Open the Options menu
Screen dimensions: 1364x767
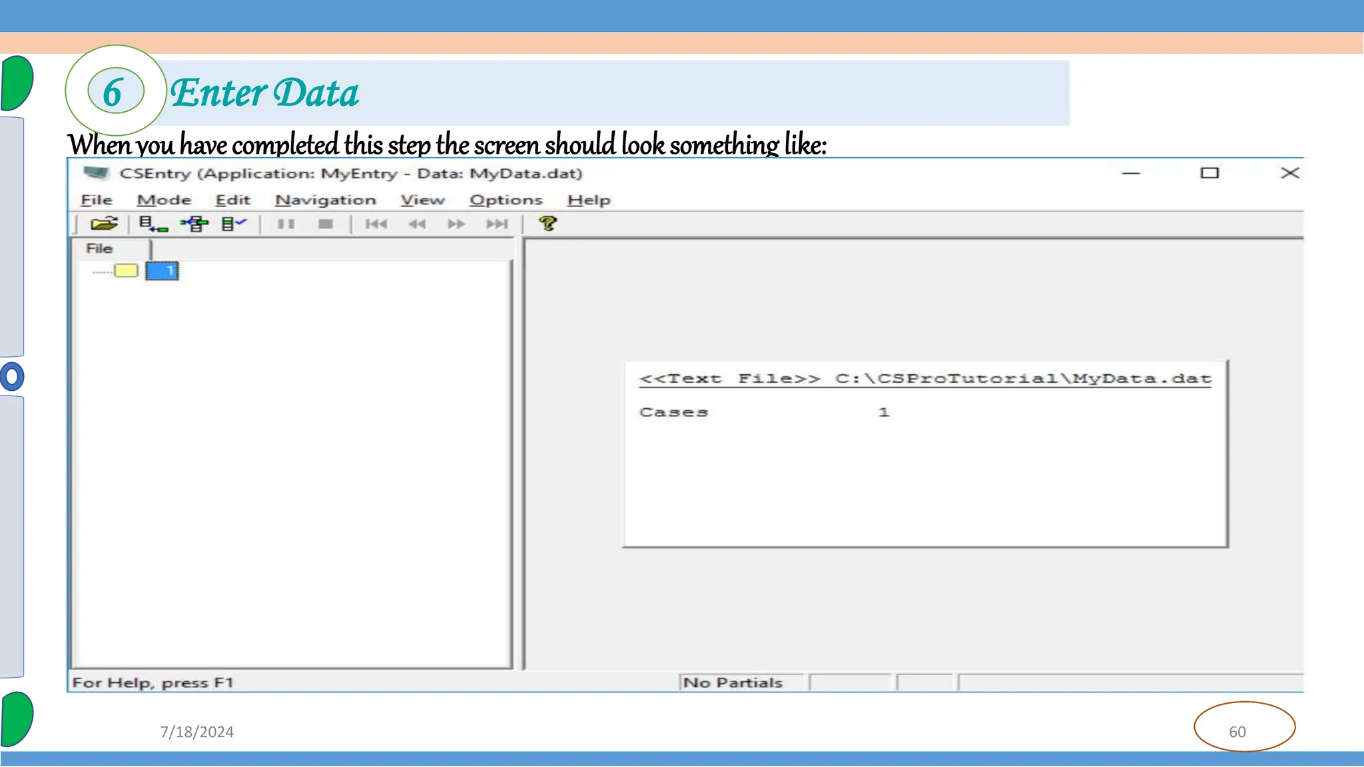point(506,200)
